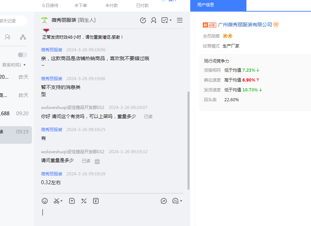
Task: Click the contacts icon in left sidebar
Action: (x=7, y=37)
